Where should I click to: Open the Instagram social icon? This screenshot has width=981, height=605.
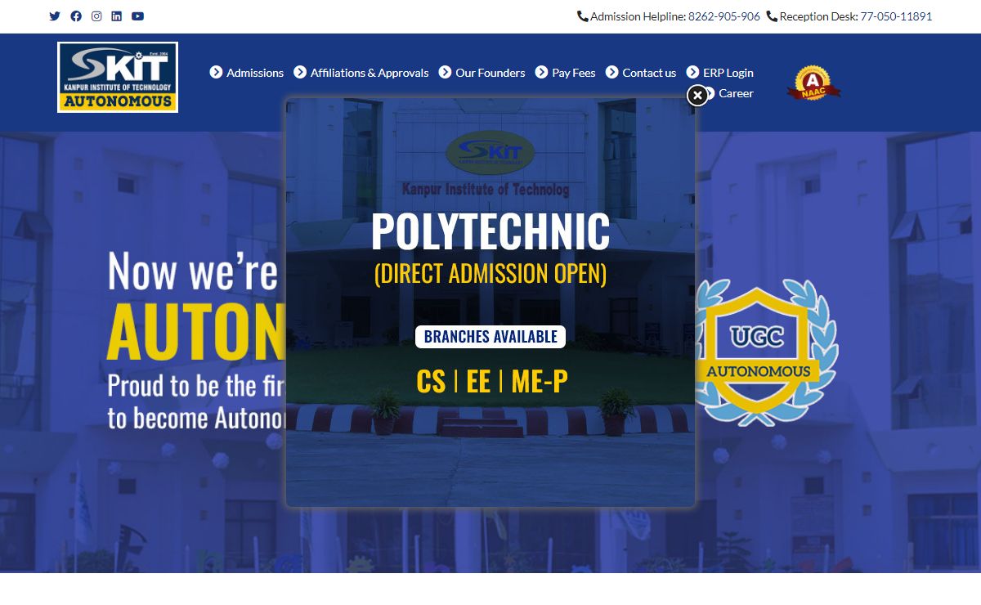pos(96,16)
